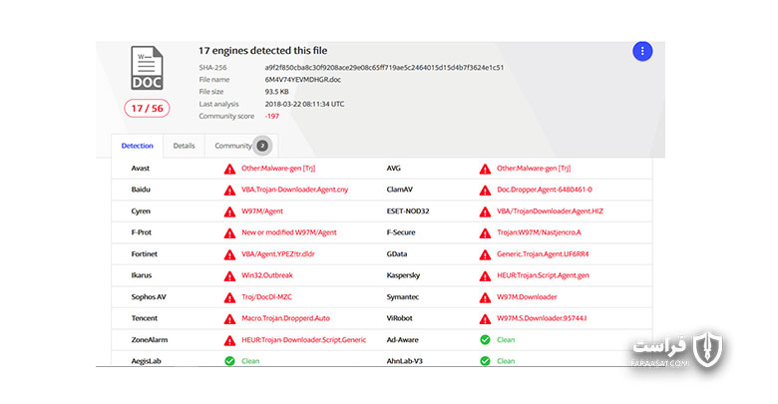778x404 pixels.
Task: Click the last analysis date 2018-03-22 08:11:34 UTC
Action: point(304,104)
